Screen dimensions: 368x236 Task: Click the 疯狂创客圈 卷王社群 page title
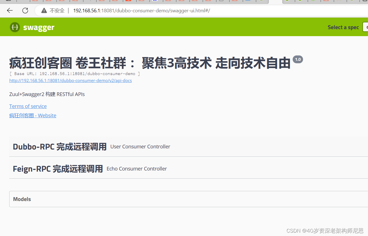click(150, 63)
